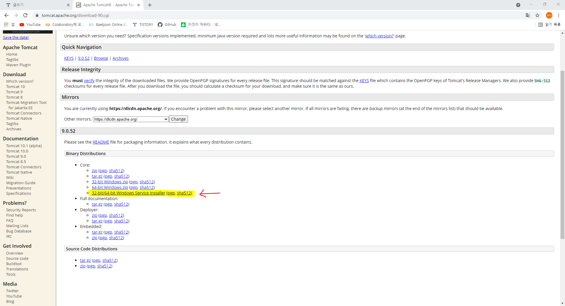
Task: Open the Chrome three-dot menu
Action: coord(559,15)
